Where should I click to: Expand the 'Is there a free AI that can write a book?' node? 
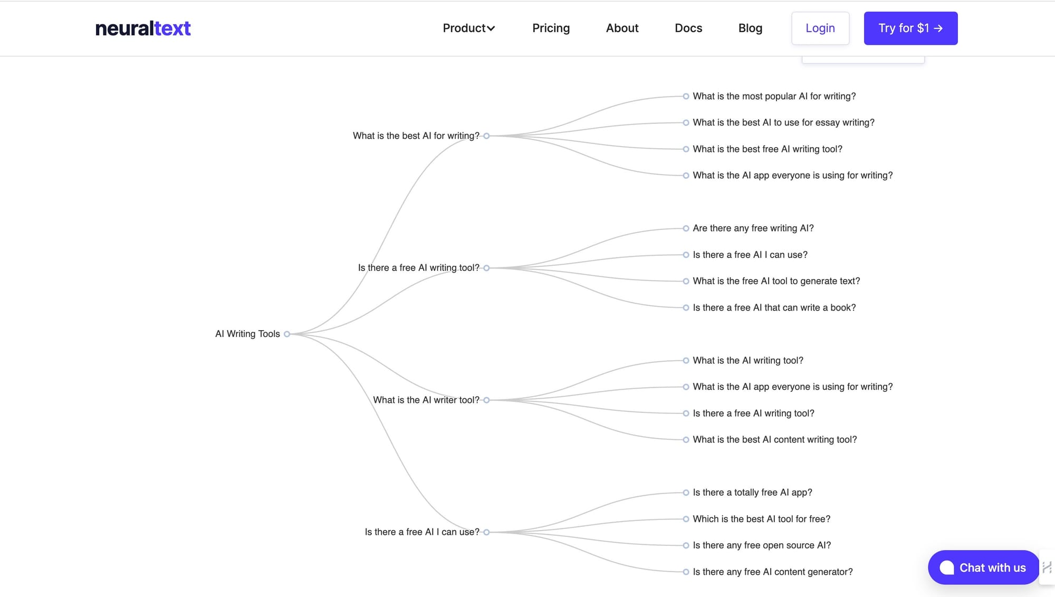pyautogui.click(x=685, y=307)
